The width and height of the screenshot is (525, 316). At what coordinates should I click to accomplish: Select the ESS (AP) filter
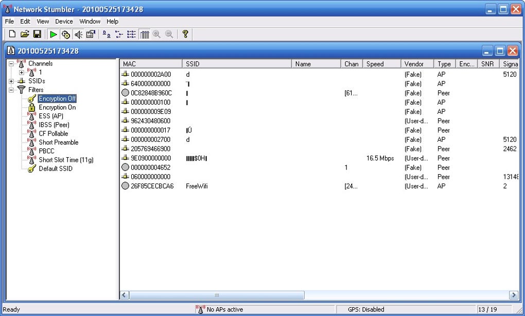(51, 116)
